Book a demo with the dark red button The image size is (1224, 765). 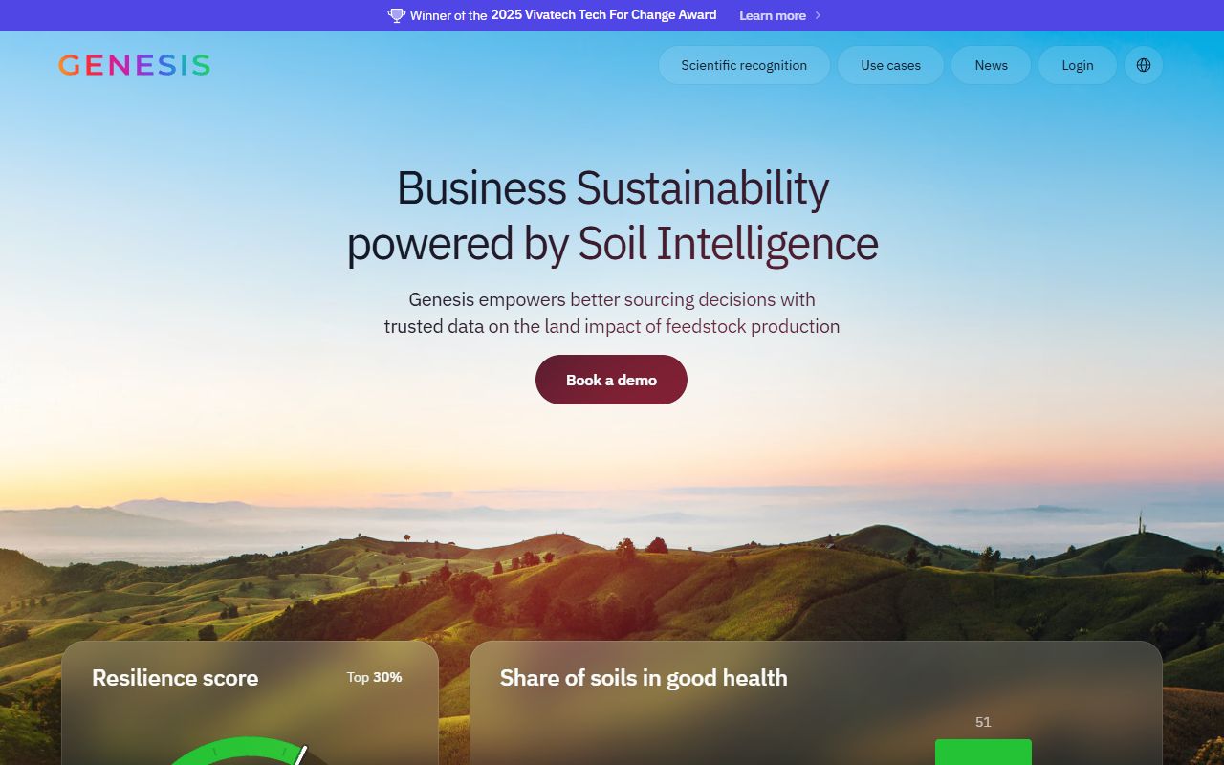tap(611, 380)
